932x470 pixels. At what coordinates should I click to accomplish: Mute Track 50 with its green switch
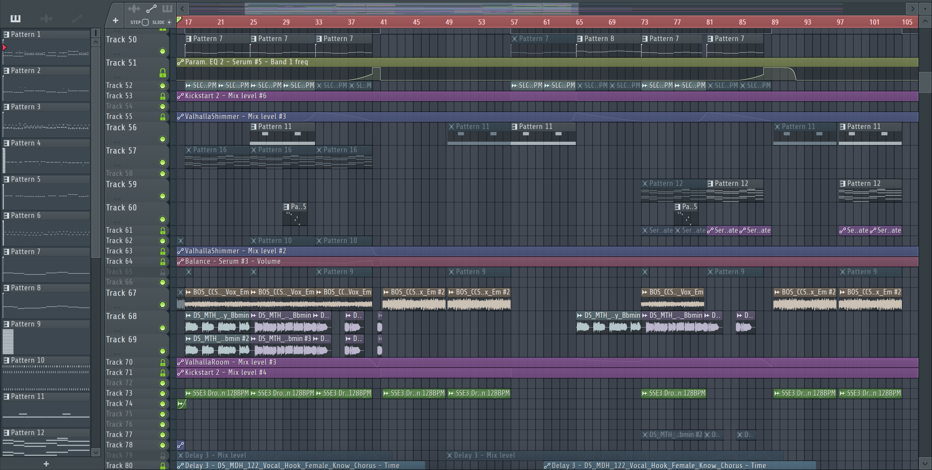[163, 51]
